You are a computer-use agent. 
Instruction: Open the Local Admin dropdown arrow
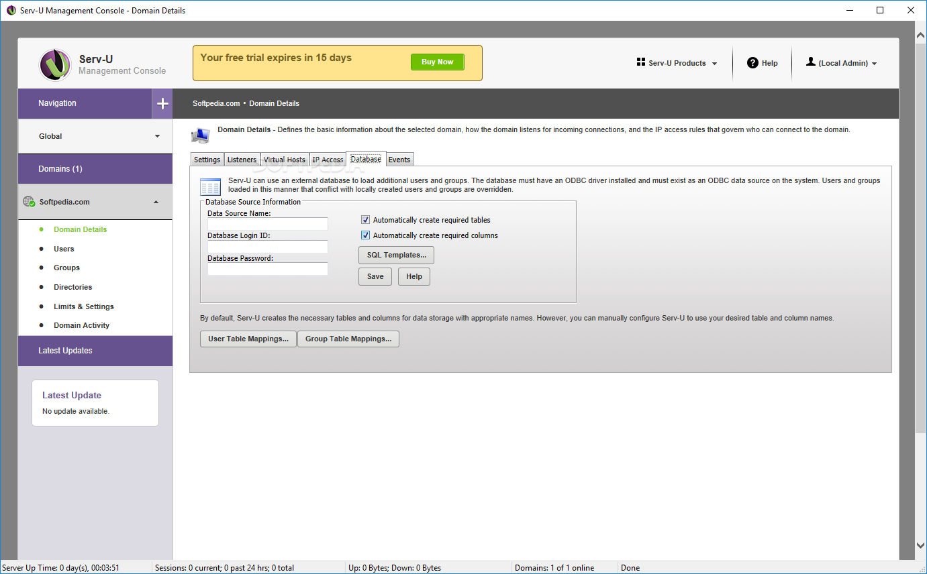(x=874, y=64)
